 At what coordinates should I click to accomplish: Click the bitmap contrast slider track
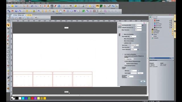pyautogui.click(x=44, y=18)
